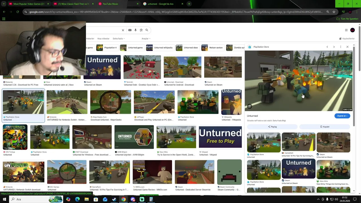
Task: Show previous image in preview panel
Action: pos(327,47)
